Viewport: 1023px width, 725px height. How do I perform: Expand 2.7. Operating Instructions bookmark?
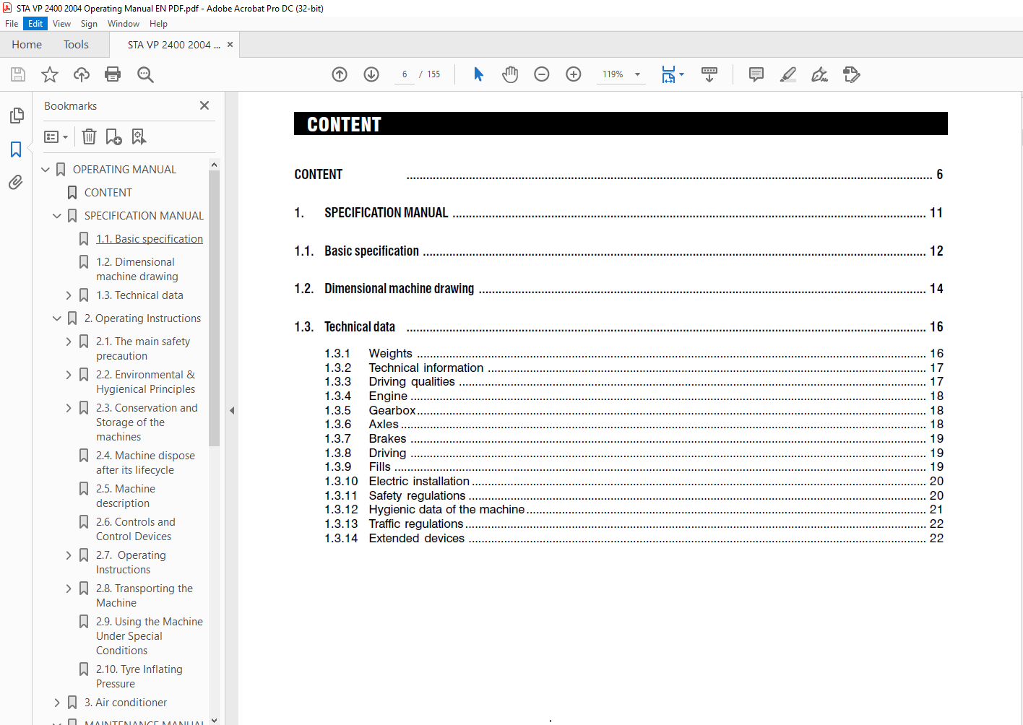(69, 555)
